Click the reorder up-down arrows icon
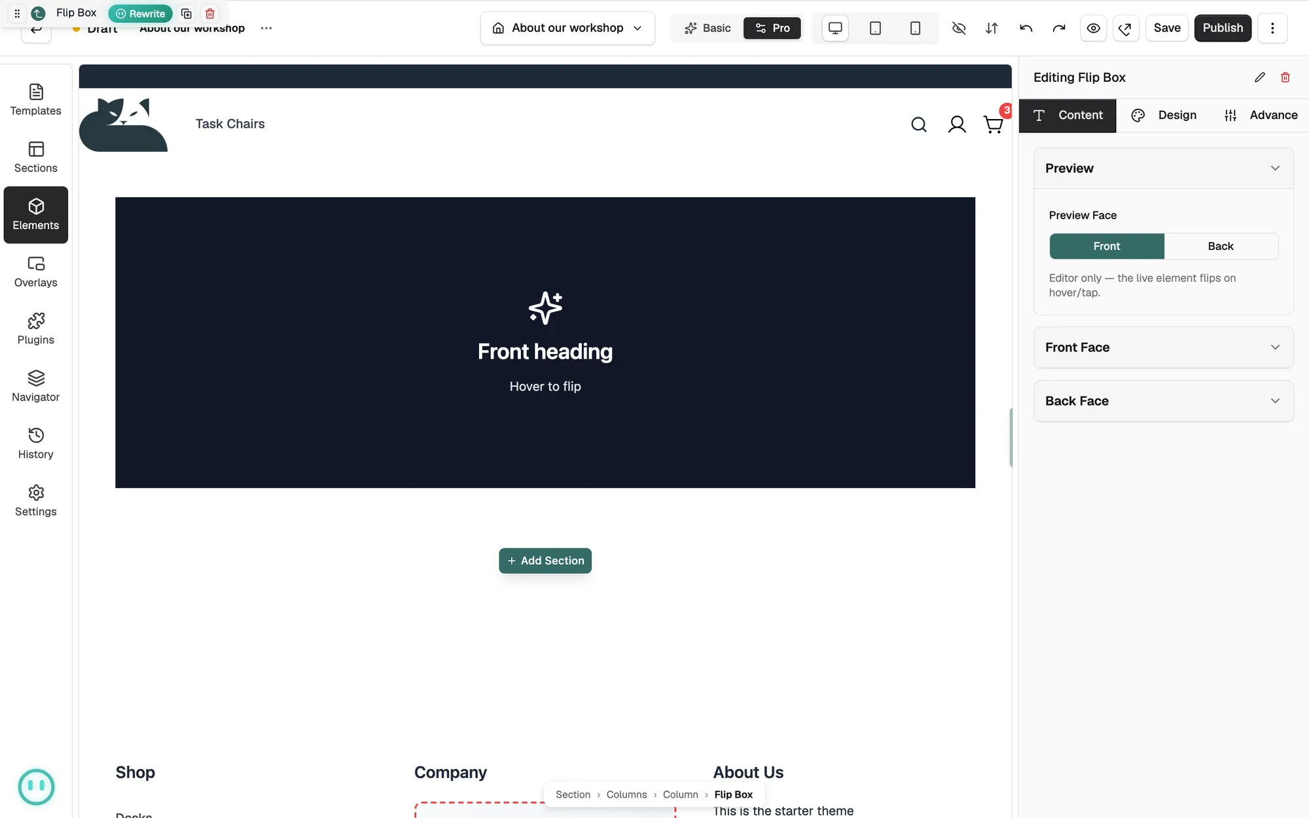1309x818 pixels. [x=992, y=28]
